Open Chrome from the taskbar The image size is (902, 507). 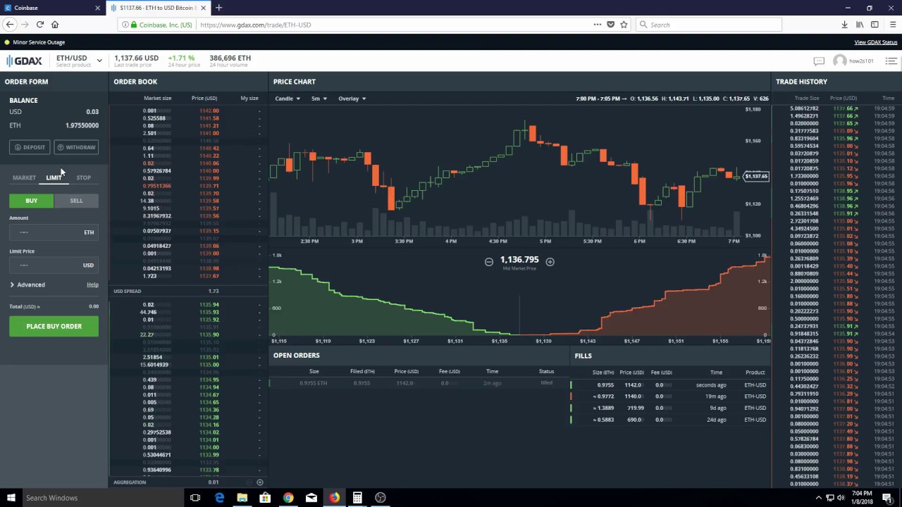tap(288, 498)
